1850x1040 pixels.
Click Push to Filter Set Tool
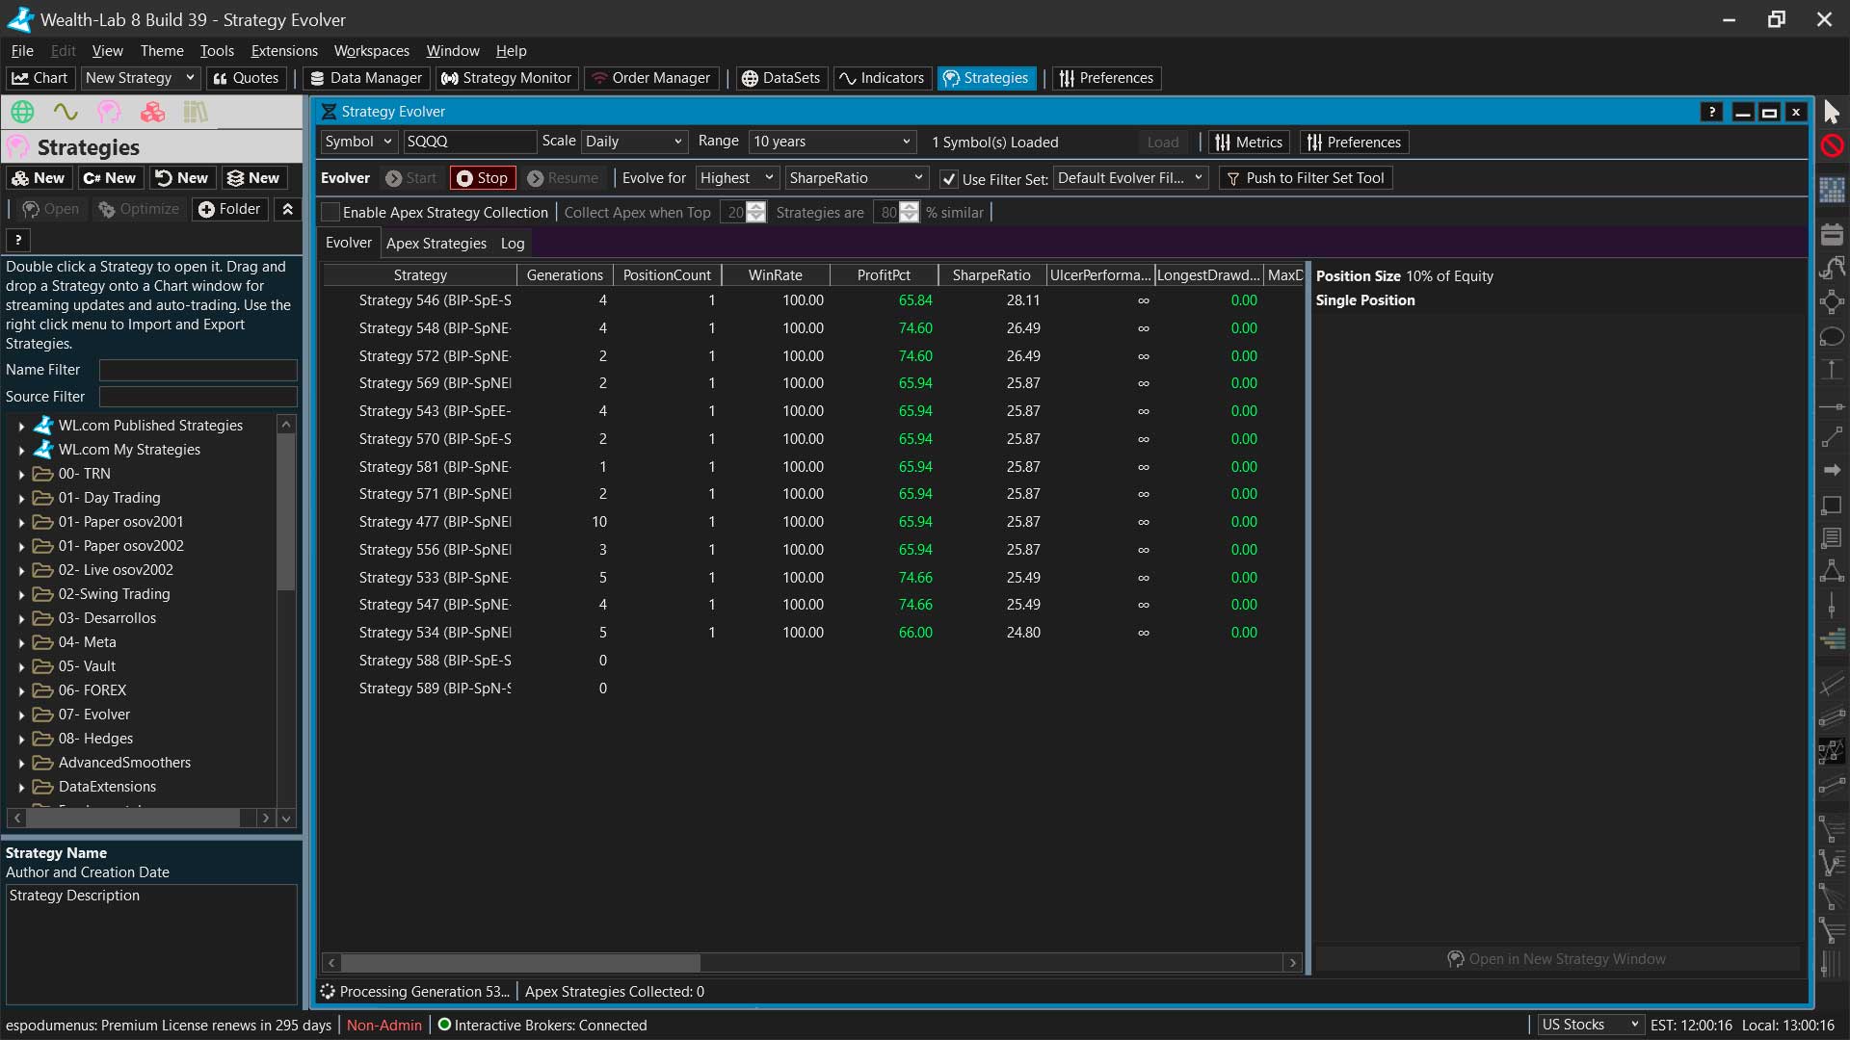(1306, 178)
